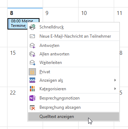This screenshot has height=129, width=128.
Task: Select the 08:00 Meine Termine appointment
Action: tap(23, 24)
